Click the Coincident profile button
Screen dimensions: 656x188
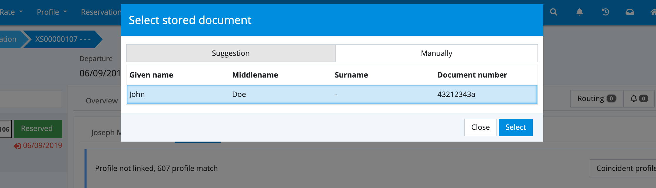625,168
